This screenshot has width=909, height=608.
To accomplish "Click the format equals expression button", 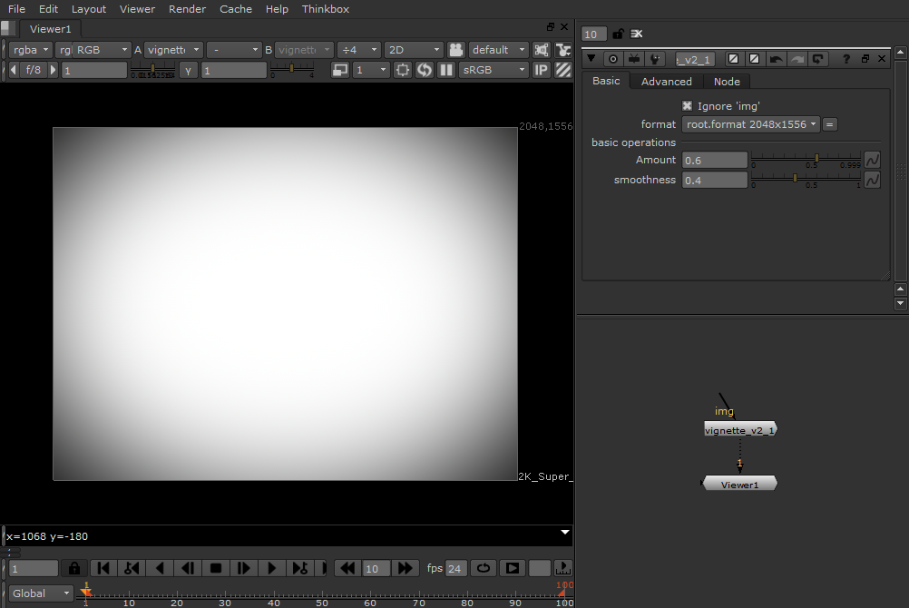I will click(829, 124).
